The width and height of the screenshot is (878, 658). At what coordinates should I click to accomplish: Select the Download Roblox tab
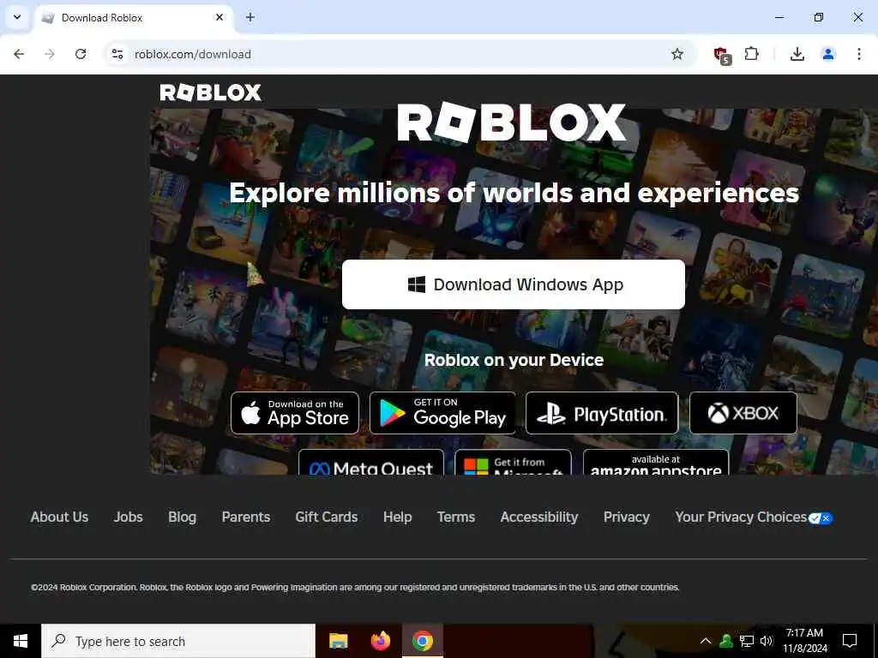coord(135,18)
